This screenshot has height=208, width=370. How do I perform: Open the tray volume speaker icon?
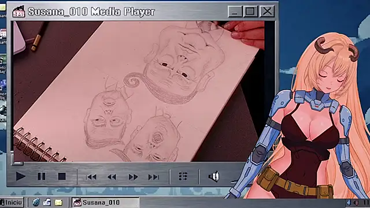356,203
